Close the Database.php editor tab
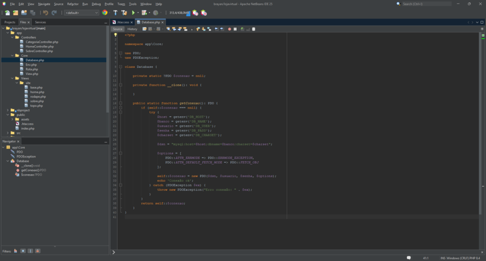The height and width of the screenshot is (261, 486). point(162,22)
